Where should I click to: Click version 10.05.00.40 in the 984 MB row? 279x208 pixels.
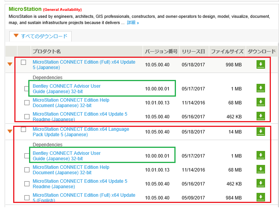click(x=157, y=198)
